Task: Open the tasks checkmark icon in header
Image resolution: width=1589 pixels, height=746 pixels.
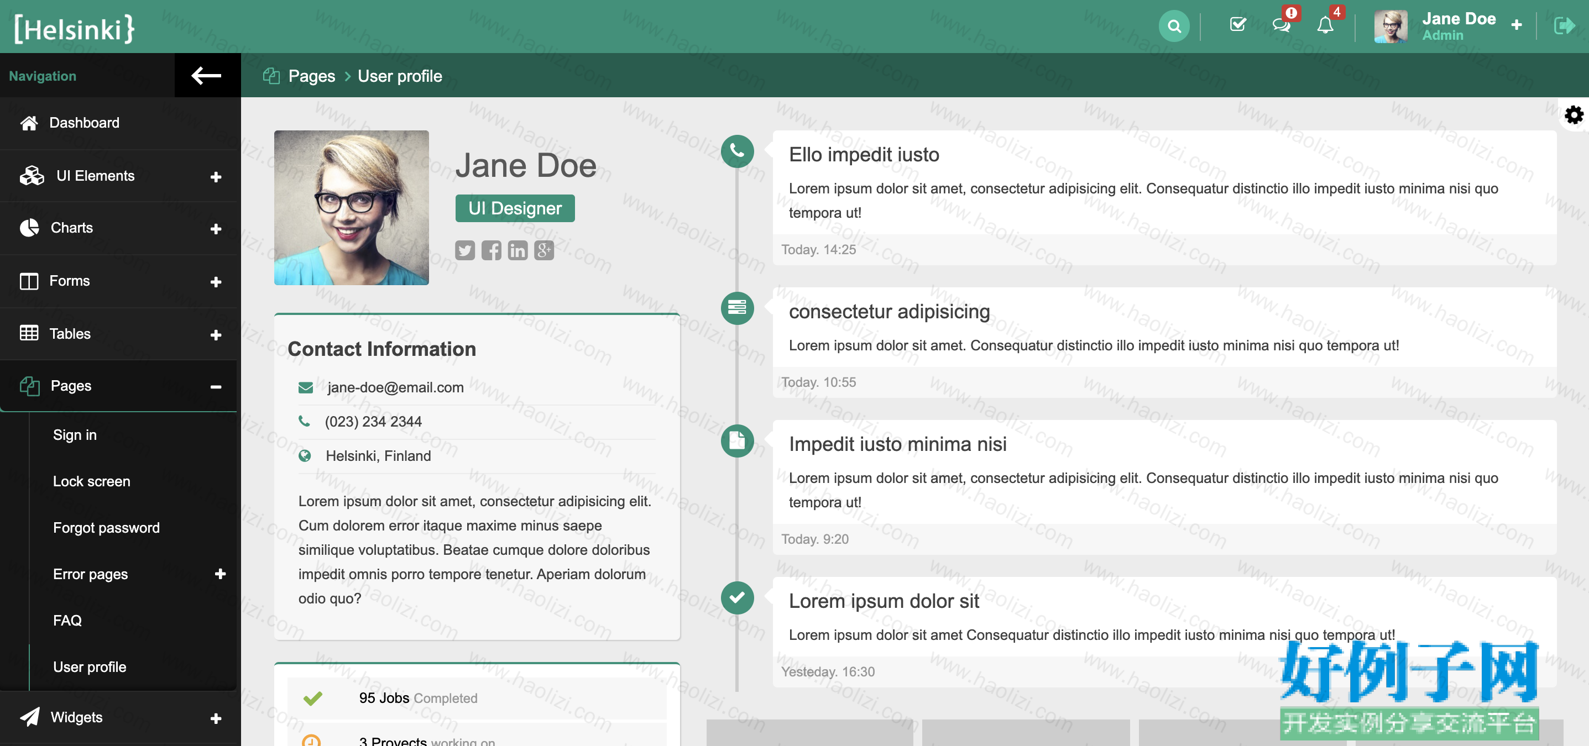Action: (x=1238, y=25)
